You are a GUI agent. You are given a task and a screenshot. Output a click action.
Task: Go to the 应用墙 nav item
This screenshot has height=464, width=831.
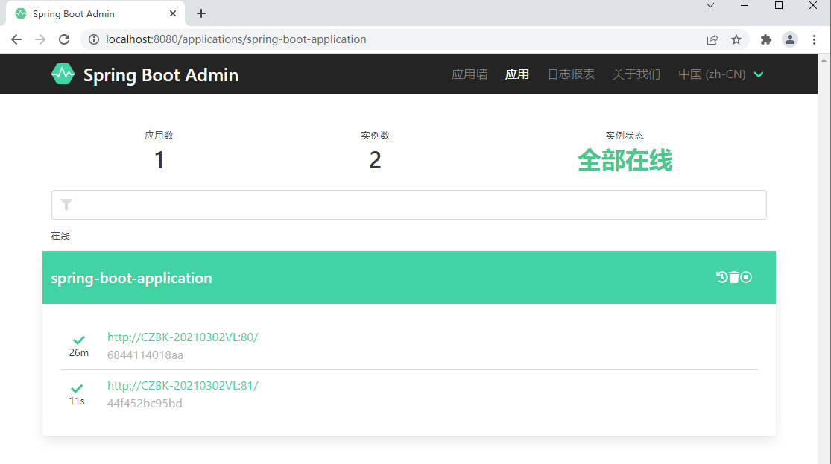(x=470, y=74)
